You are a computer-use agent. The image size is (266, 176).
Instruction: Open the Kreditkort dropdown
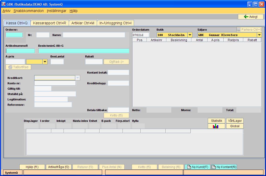coord(78,78)
